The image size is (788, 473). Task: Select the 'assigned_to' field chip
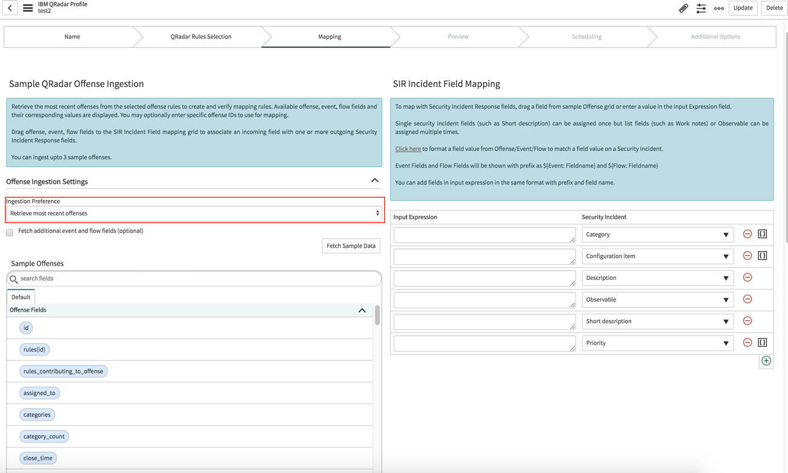coord(39,393)
